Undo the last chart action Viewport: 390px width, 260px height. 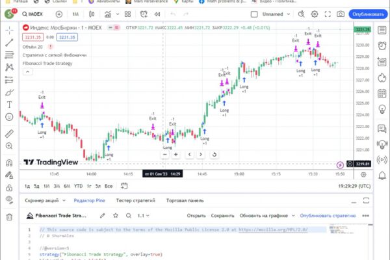[173, 14]
